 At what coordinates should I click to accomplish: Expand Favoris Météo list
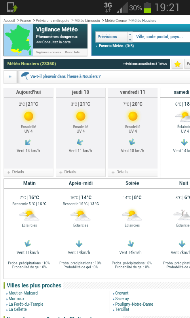115,46
